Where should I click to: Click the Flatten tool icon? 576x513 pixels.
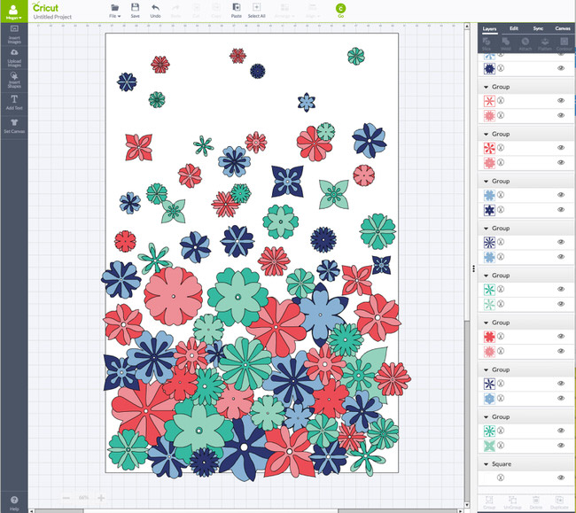pos(545,43)
